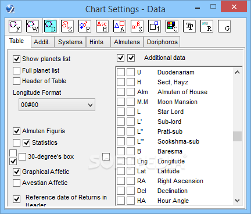The height and width of the screenshot is (214, 251).
Task: Switch to the Table tab
Action: 18,41
